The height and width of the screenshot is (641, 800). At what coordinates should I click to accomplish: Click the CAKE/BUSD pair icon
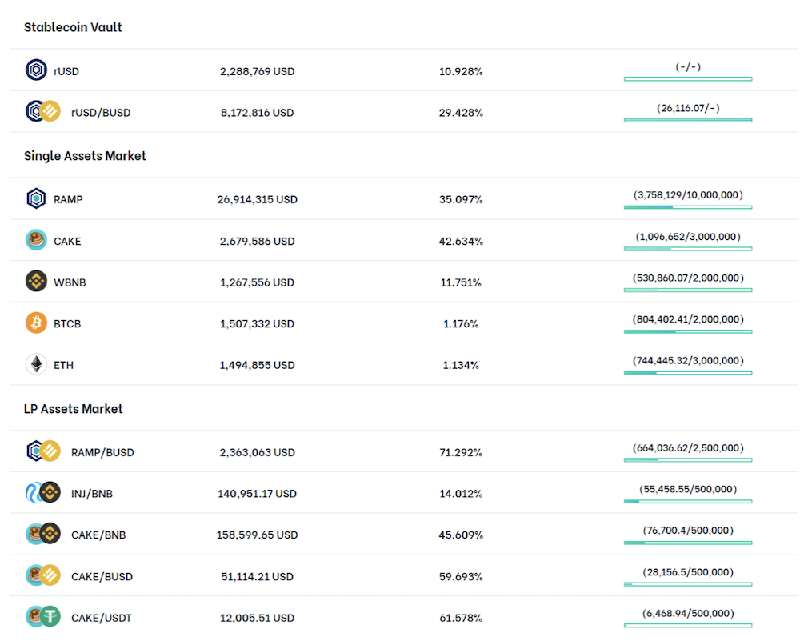(x=43, y=575)
